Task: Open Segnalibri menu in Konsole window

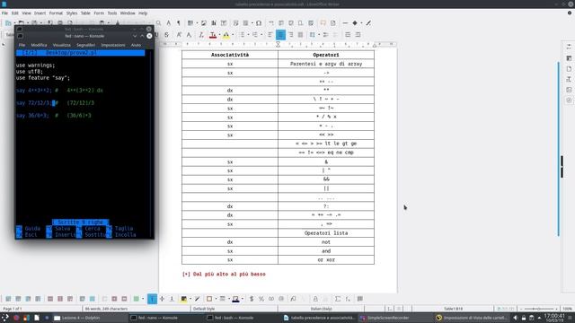Action: 85,45
